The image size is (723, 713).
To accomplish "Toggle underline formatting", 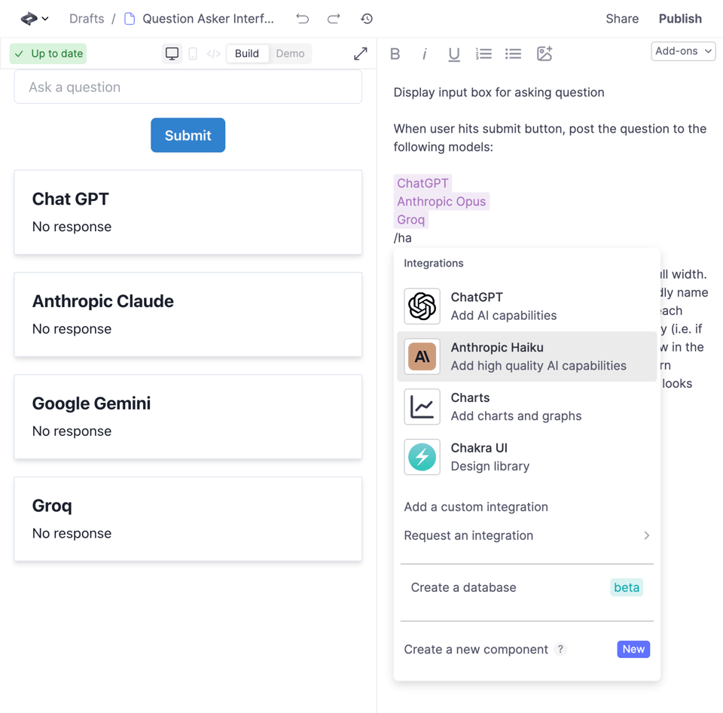I will point(454,54).
